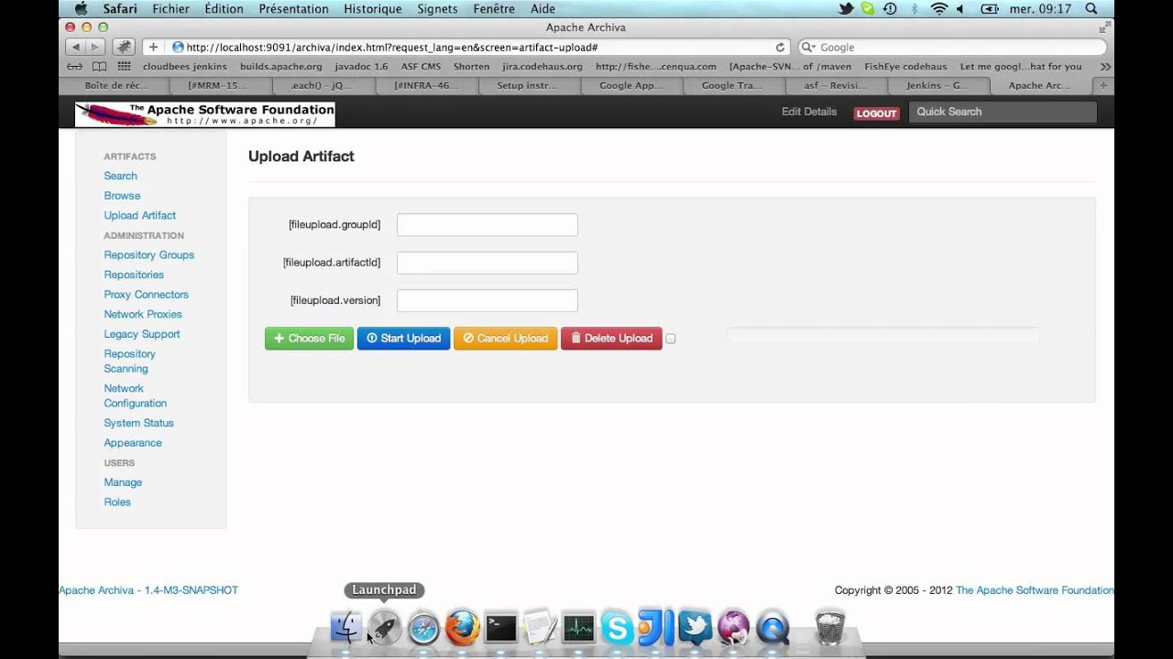Switch to Boîte de réc... tab

click(x=116, y=85)
